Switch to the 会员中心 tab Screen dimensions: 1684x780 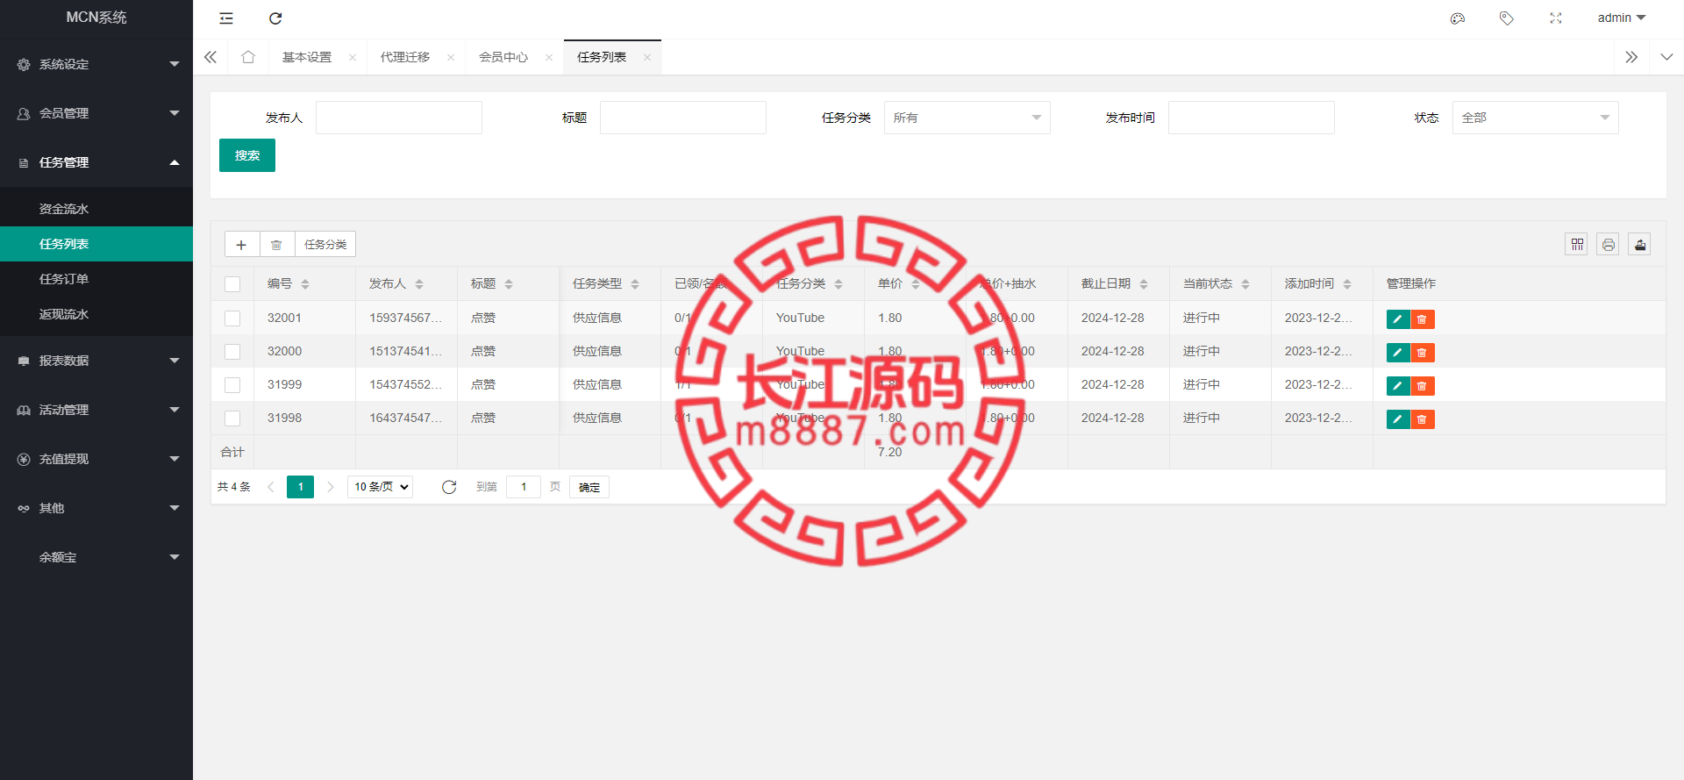503,57
